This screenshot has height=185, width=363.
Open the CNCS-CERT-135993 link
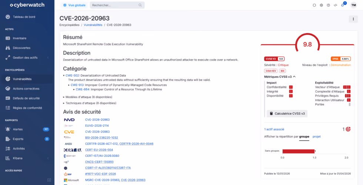99,162
